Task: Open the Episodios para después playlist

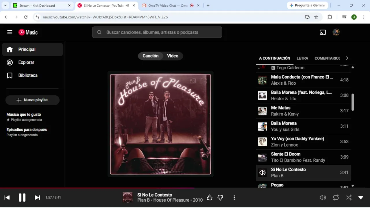Action: click(32, 132)
